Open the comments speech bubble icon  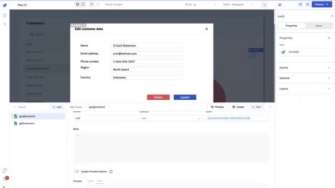click(x=280, y=5)
